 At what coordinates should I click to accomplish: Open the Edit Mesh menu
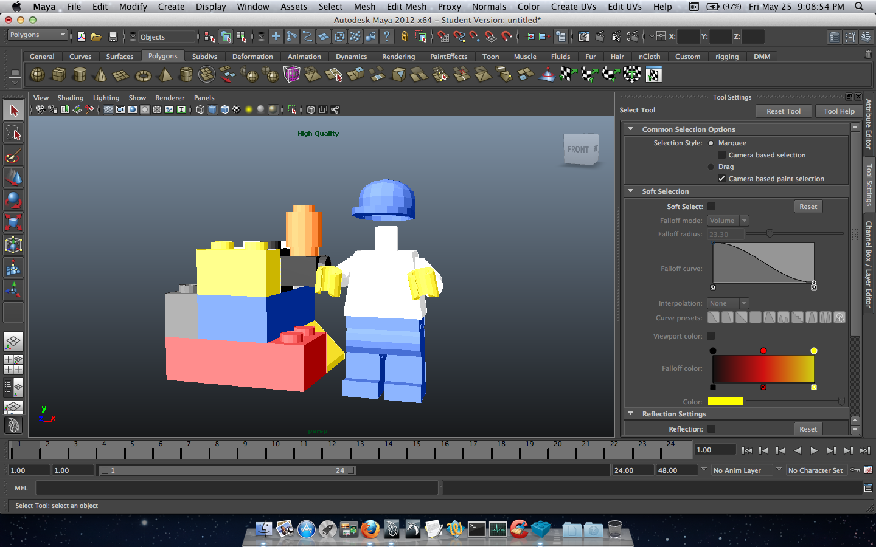pos(406,7)
